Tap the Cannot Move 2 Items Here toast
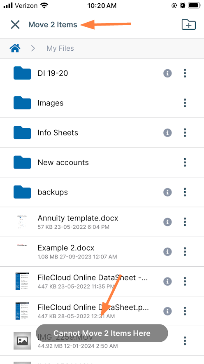This screenshot has height=364, width=204. [102, 333]
